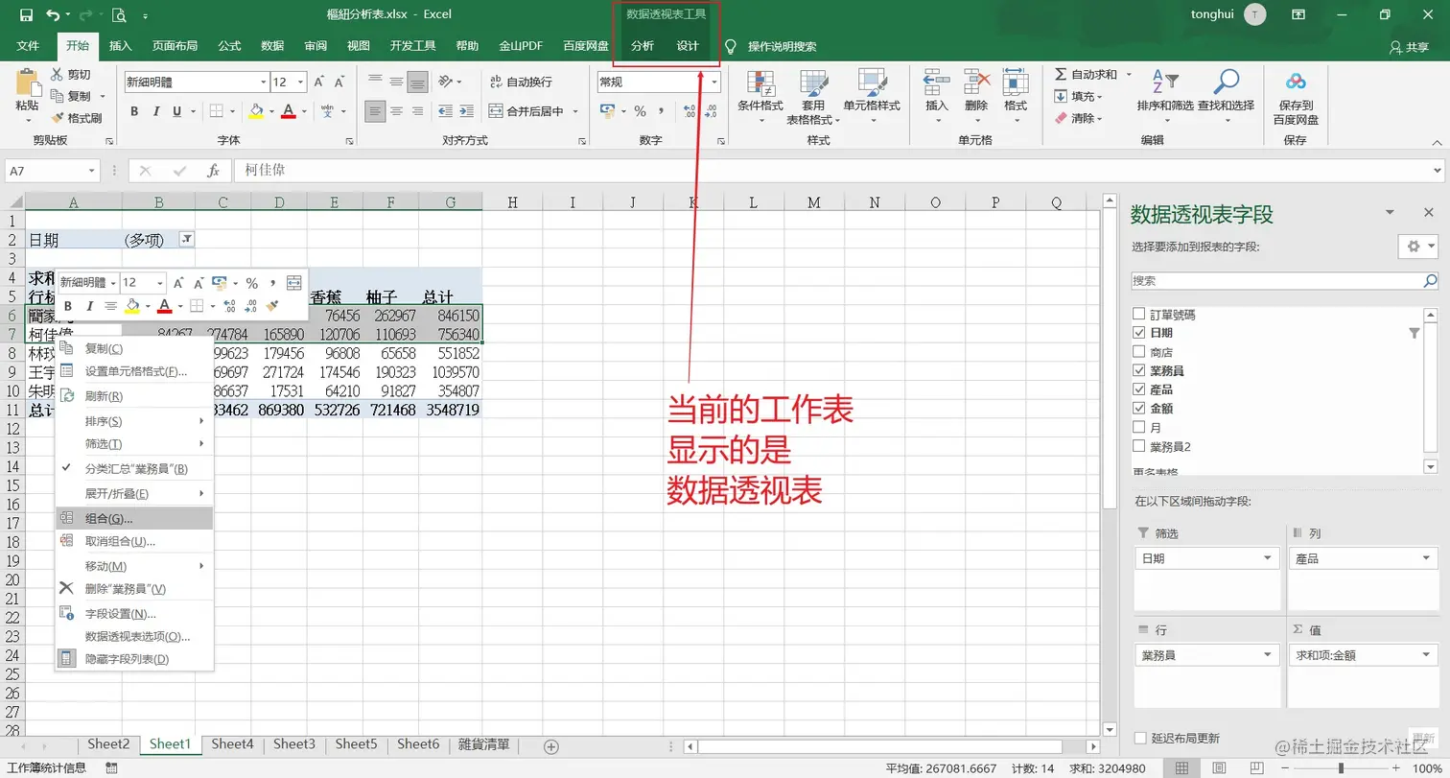This screenshot has height=778, width=1450.
Task: Open the 公式 ribbon tab
Action: coord(229,46)
